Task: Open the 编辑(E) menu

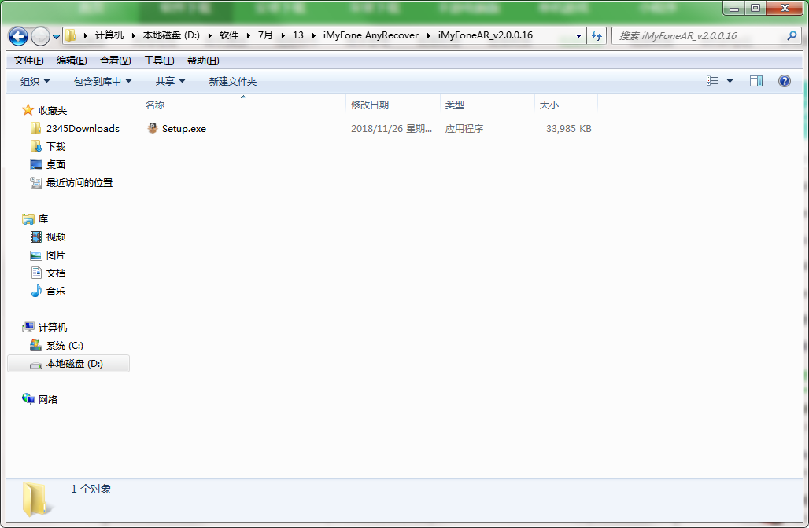Action: pos(72,60)
